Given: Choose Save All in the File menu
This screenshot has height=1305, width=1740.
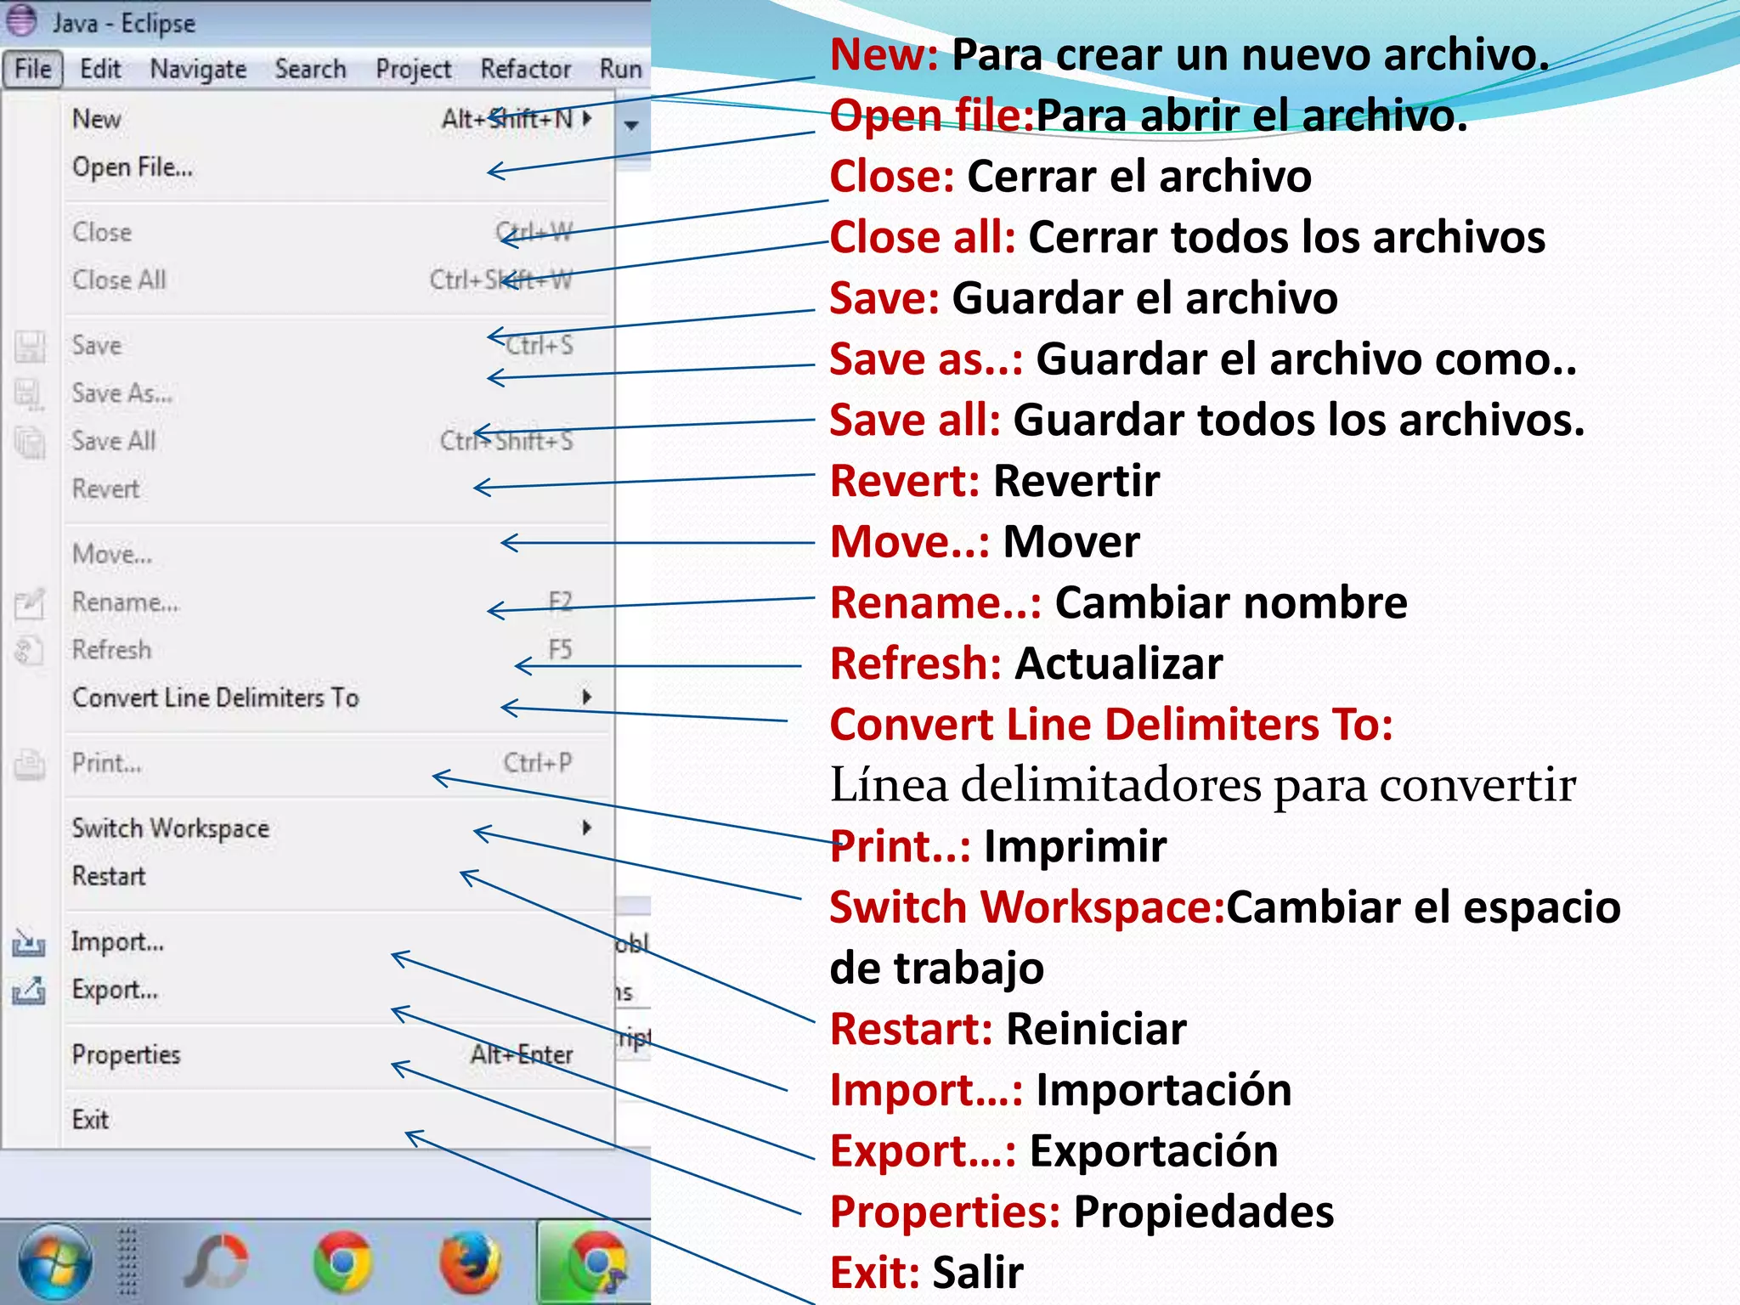Looking at the screenshot, I should coord(338,441).
